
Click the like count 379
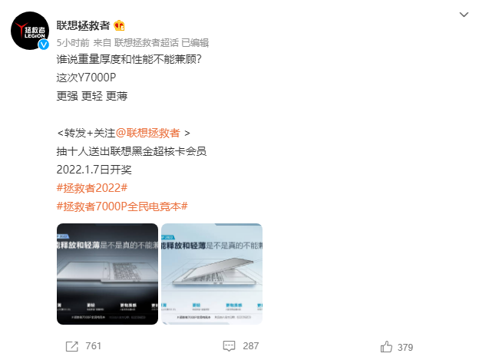405,347
